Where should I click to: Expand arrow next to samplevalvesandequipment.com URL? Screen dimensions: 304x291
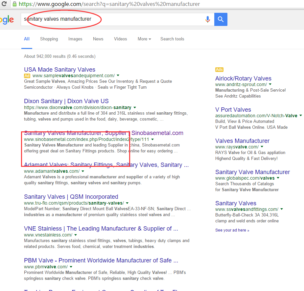[x=118, y=75]
